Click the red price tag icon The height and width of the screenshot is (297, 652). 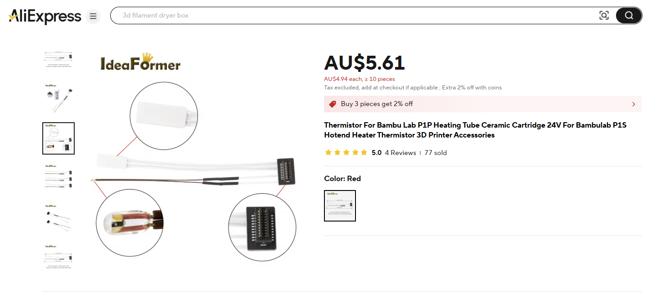click(x=333, y=104)
